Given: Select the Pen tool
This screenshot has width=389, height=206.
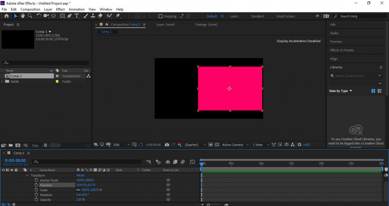Looking at the screenshot, I should [70, 16].
